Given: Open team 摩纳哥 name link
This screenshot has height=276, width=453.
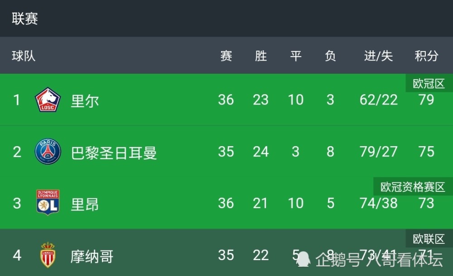Looking at the screenshot, I should 92,257.
